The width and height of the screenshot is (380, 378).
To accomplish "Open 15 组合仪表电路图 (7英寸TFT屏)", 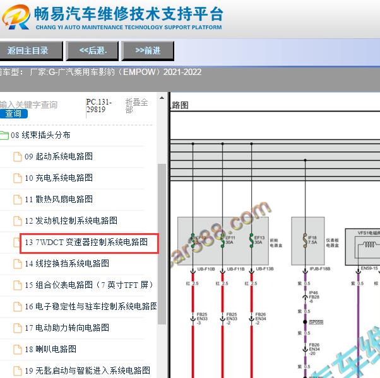I will tap(89, 285).
